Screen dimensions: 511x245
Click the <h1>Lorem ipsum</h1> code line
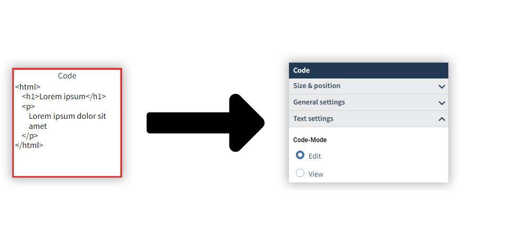point(64,97)
